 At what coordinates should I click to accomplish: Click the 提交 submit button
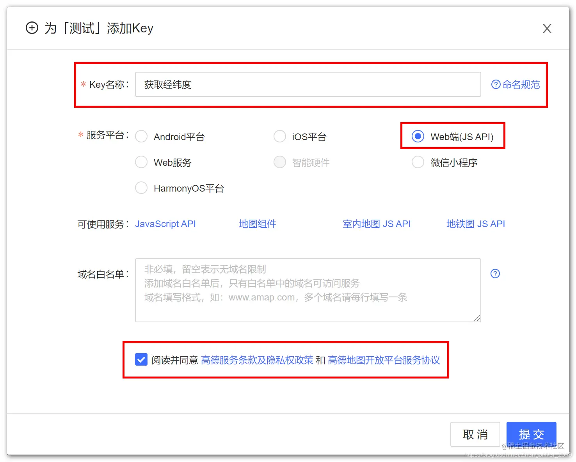click(531, 434)
